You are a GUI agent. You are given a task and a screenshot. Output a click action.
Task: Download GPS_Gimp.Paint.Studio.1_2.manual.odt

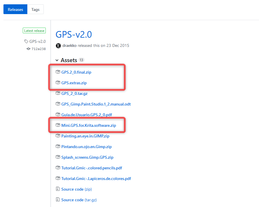[96, 104]
